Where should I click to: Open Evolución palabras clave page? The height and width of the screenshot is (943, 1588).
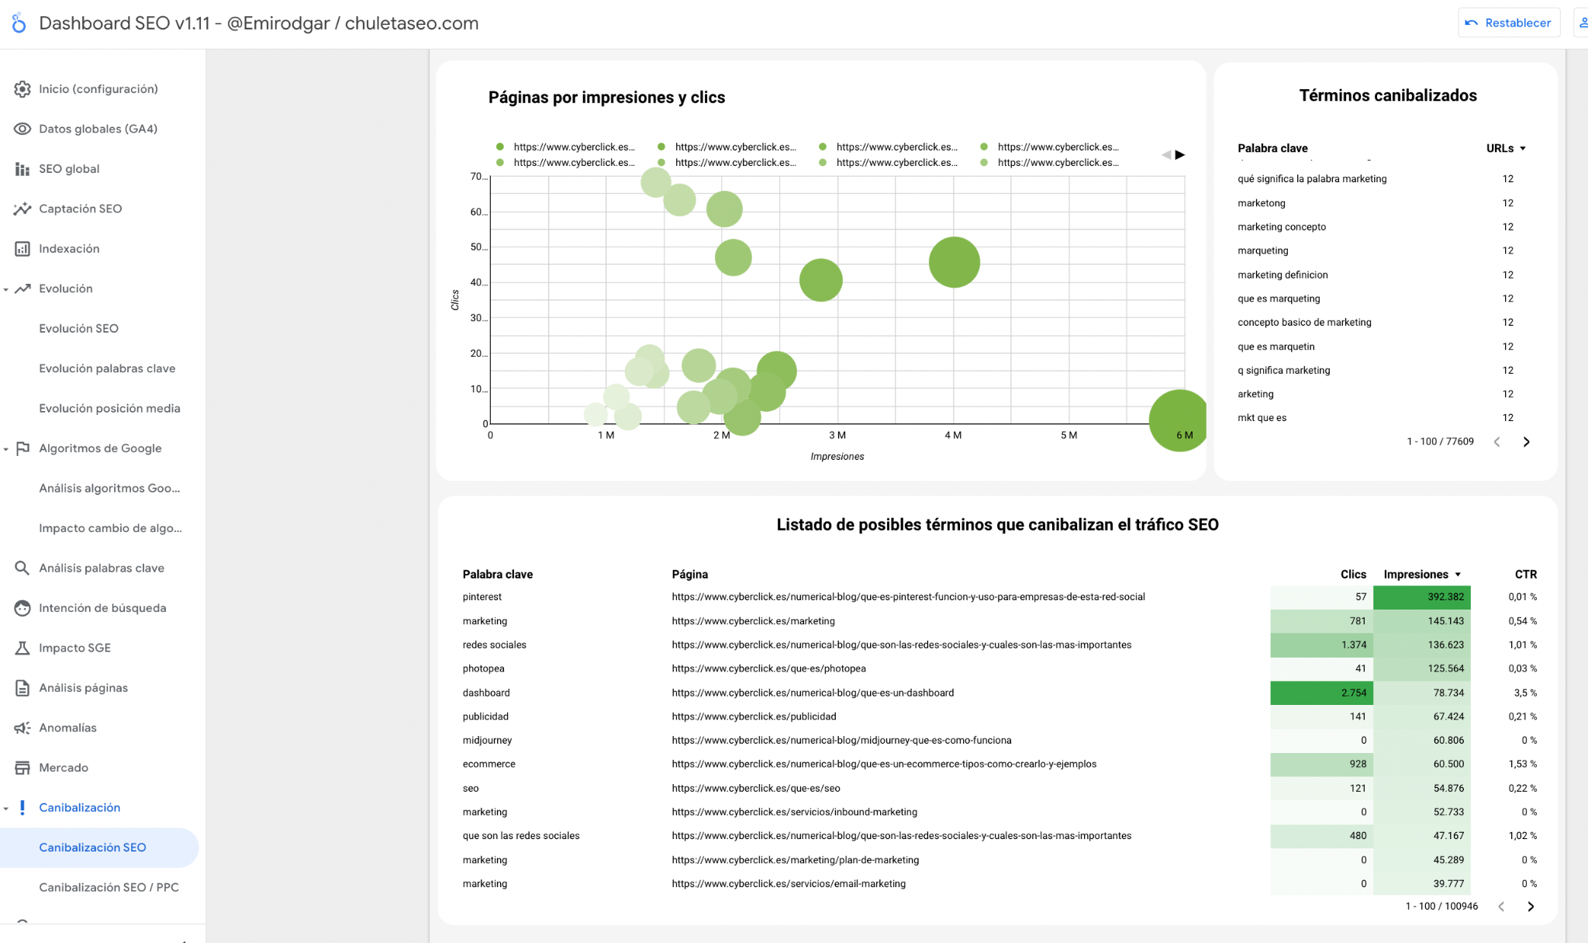[x=107, y=368]
